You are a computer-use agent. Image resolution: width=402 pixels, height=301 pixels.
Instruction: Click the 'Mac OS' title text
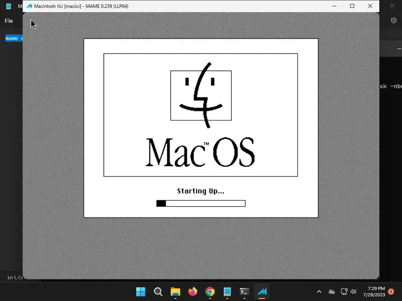pyautogui.click(x=200, y=152)
